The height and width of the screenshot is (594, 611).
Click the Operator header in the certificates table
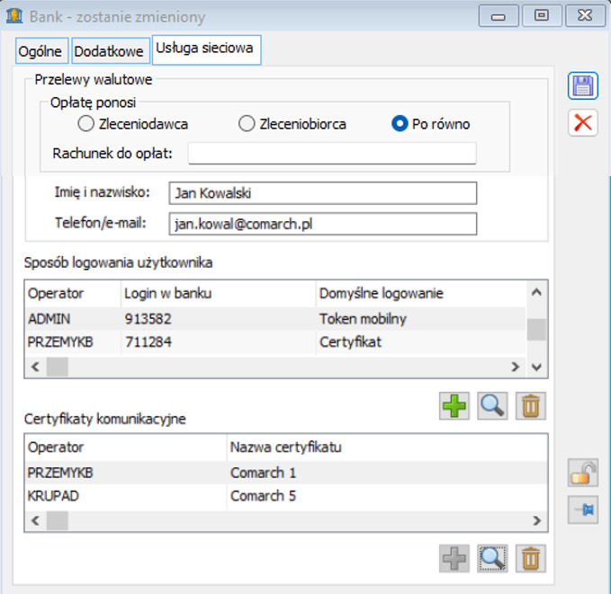126,448
